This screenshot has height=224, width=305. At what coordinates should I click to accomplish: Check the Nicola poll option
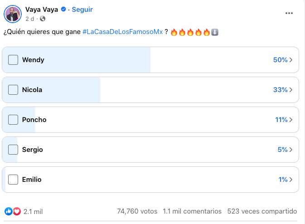tap(13, 90)
